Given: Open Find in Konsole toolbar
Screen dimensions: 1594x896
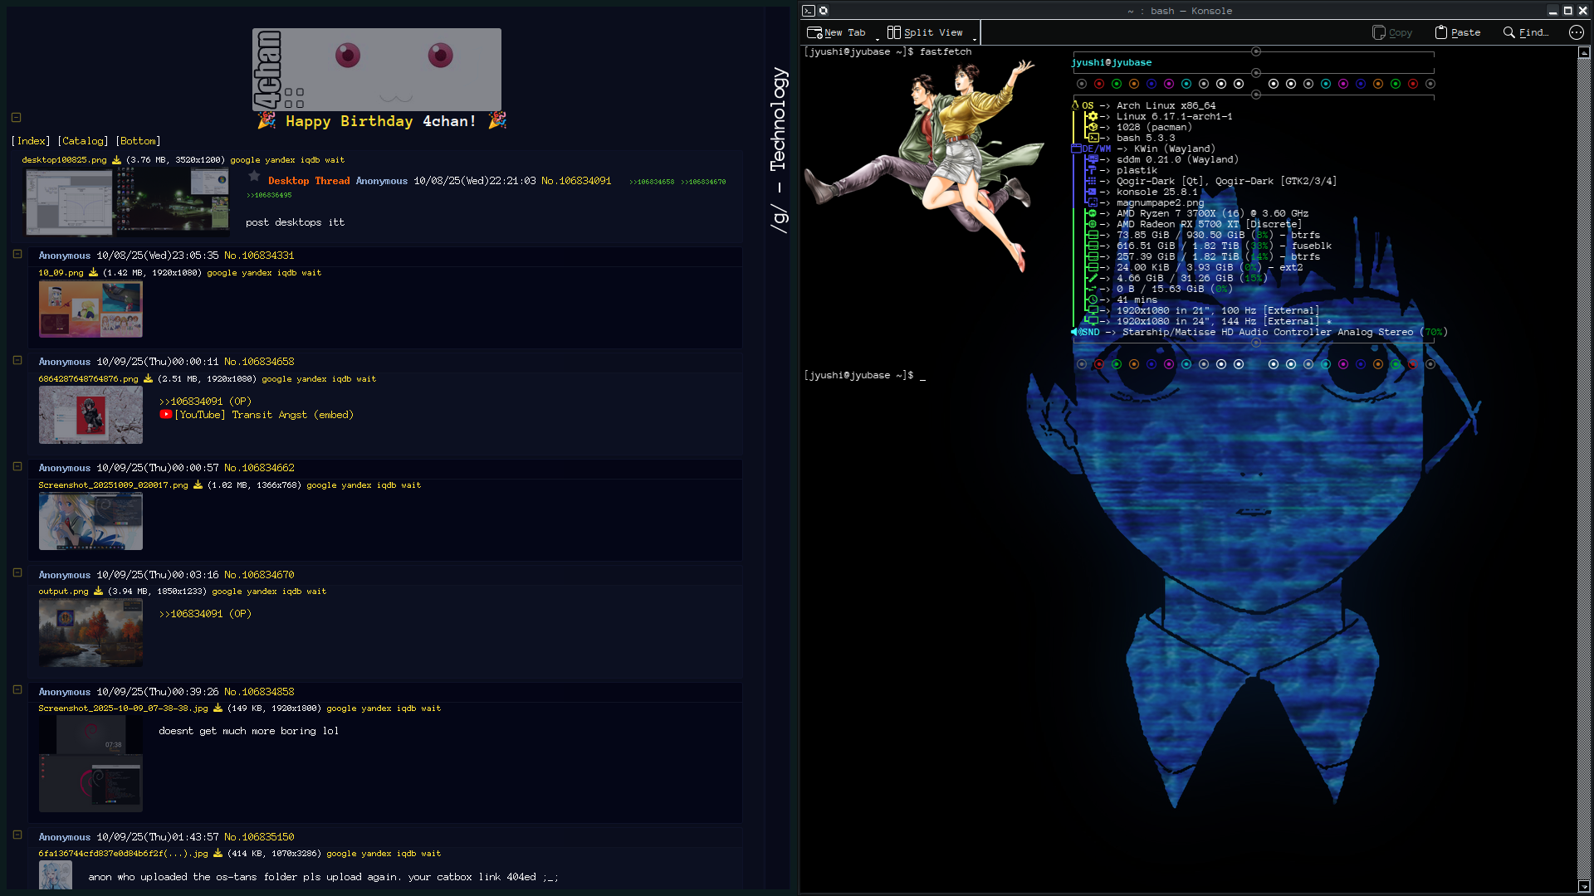Looking at the screenshot, I should (1526, 32).
